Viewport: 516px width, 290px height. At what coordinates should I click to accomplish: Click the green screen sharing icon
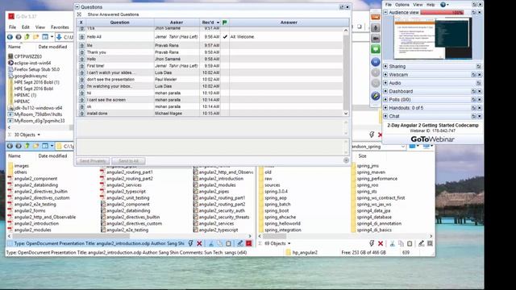pyautogui.click(x=376, y=49)
